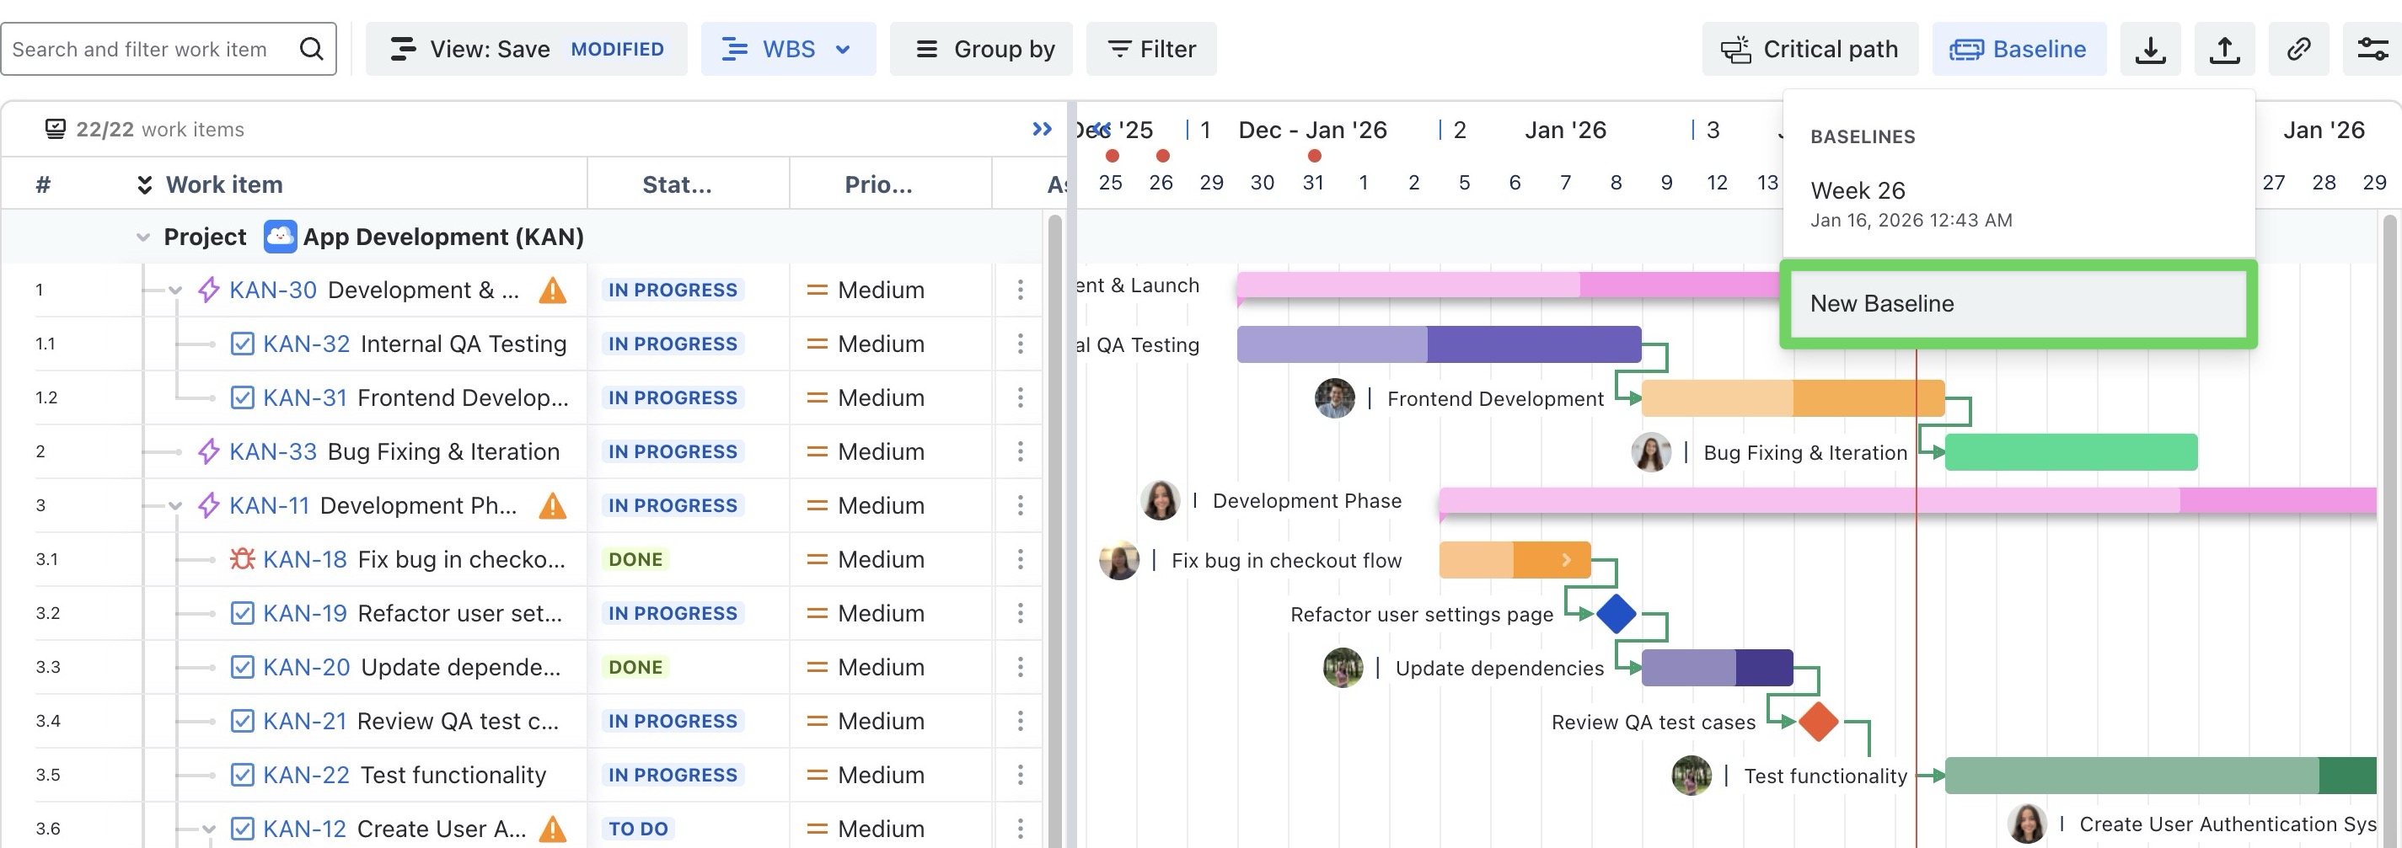Click warning icon on KAN-30 row
2402x848 pixels.
(x=553, y=291)
